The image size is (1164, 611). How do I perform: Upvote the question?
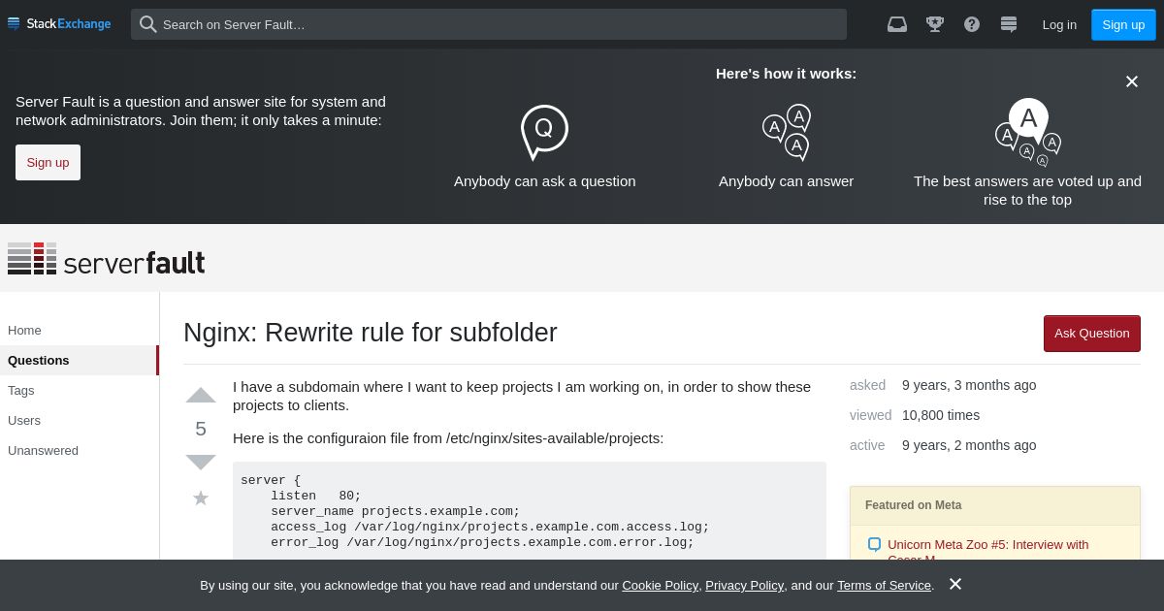point(201,395)
